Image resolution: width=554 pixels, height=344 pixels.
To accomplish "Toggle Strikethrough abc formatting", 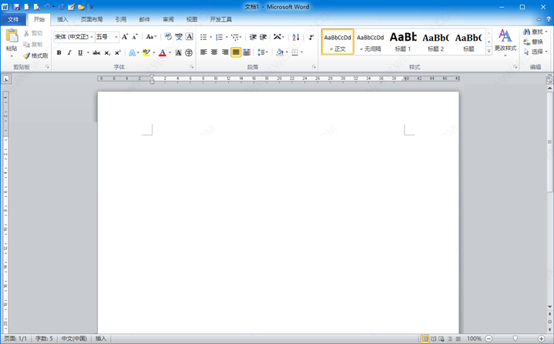I will (96, 53).
